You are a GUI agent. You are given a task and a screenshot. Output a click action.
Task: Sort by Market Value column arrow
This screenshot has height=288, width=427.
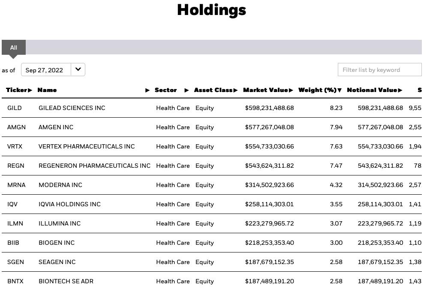pos(291,90)
